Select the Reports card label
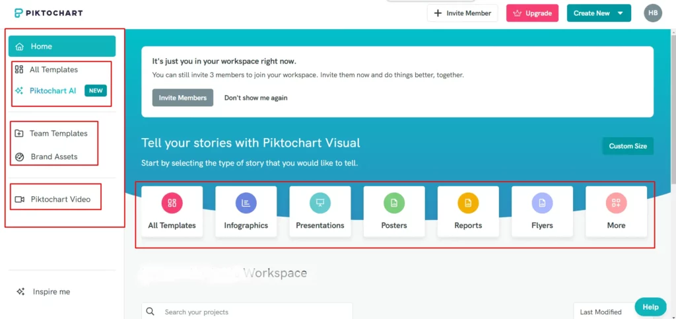The height and width of the screenshot is (319, 676). pyautogui.click(x=468, y=225)
